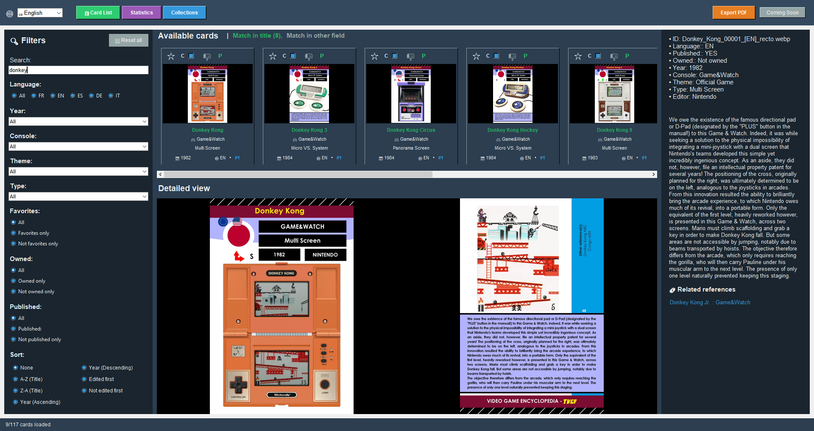Click the right arrow of the cards scrollbar
The image size is (814, 431).
653,175
